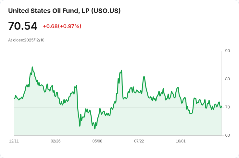Click the (USO.US) ticker symbol
The image size is (239, 158).
tap(106, 11)
